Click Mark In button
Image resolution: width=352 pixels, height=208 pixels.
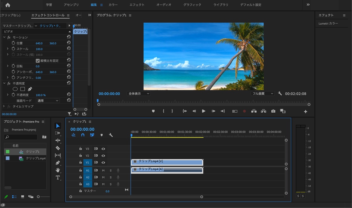[x=163, y=111]
